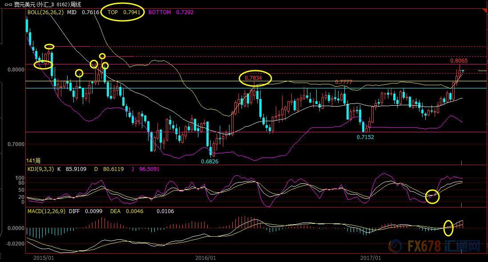Click the link icon beside 澳元美元 title
Viewport: 488px width, 262px height.
point(8,4)
